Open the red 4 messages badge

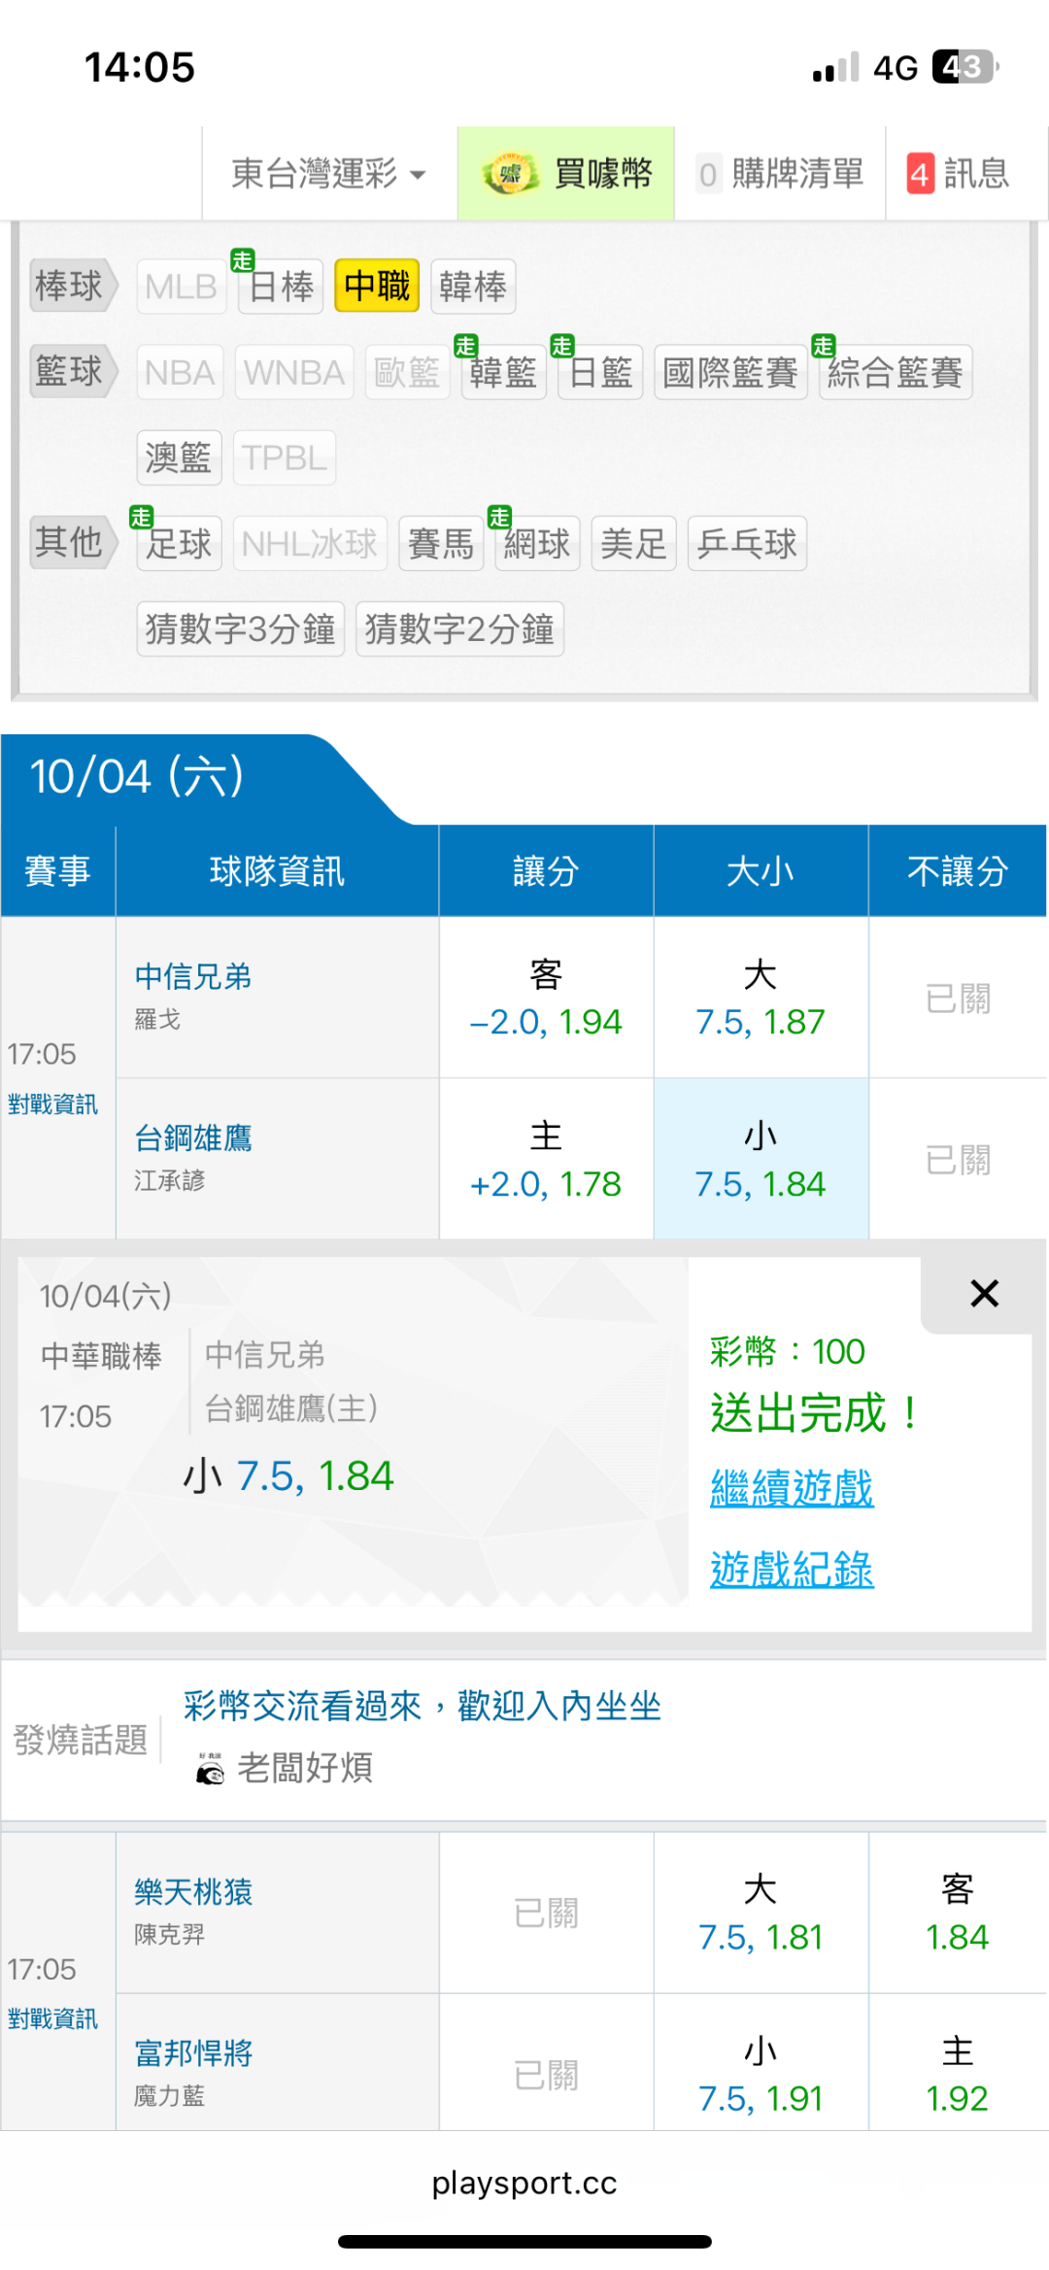coord(920,175)
